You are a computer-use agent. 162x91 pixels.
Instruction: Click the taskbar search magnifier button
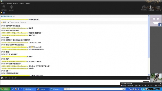[124, 89]
